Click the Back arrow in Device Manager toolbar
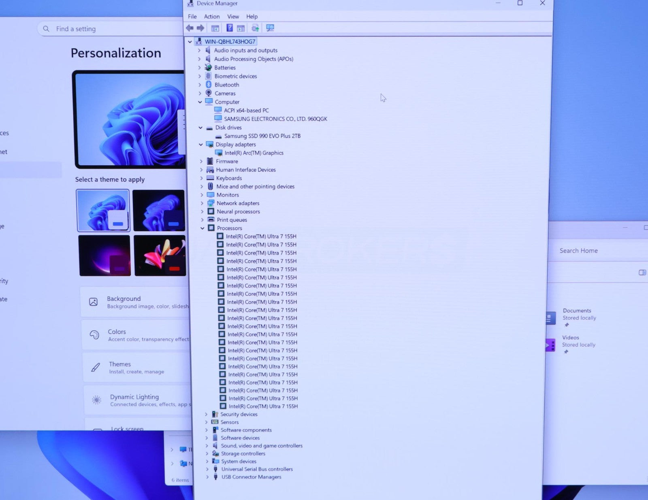 coord(189,28)
